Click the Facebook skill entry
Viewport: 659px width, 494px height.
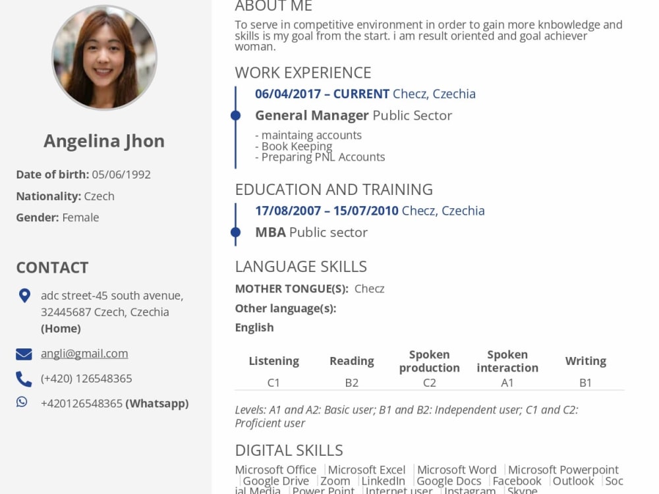(517, 481)
